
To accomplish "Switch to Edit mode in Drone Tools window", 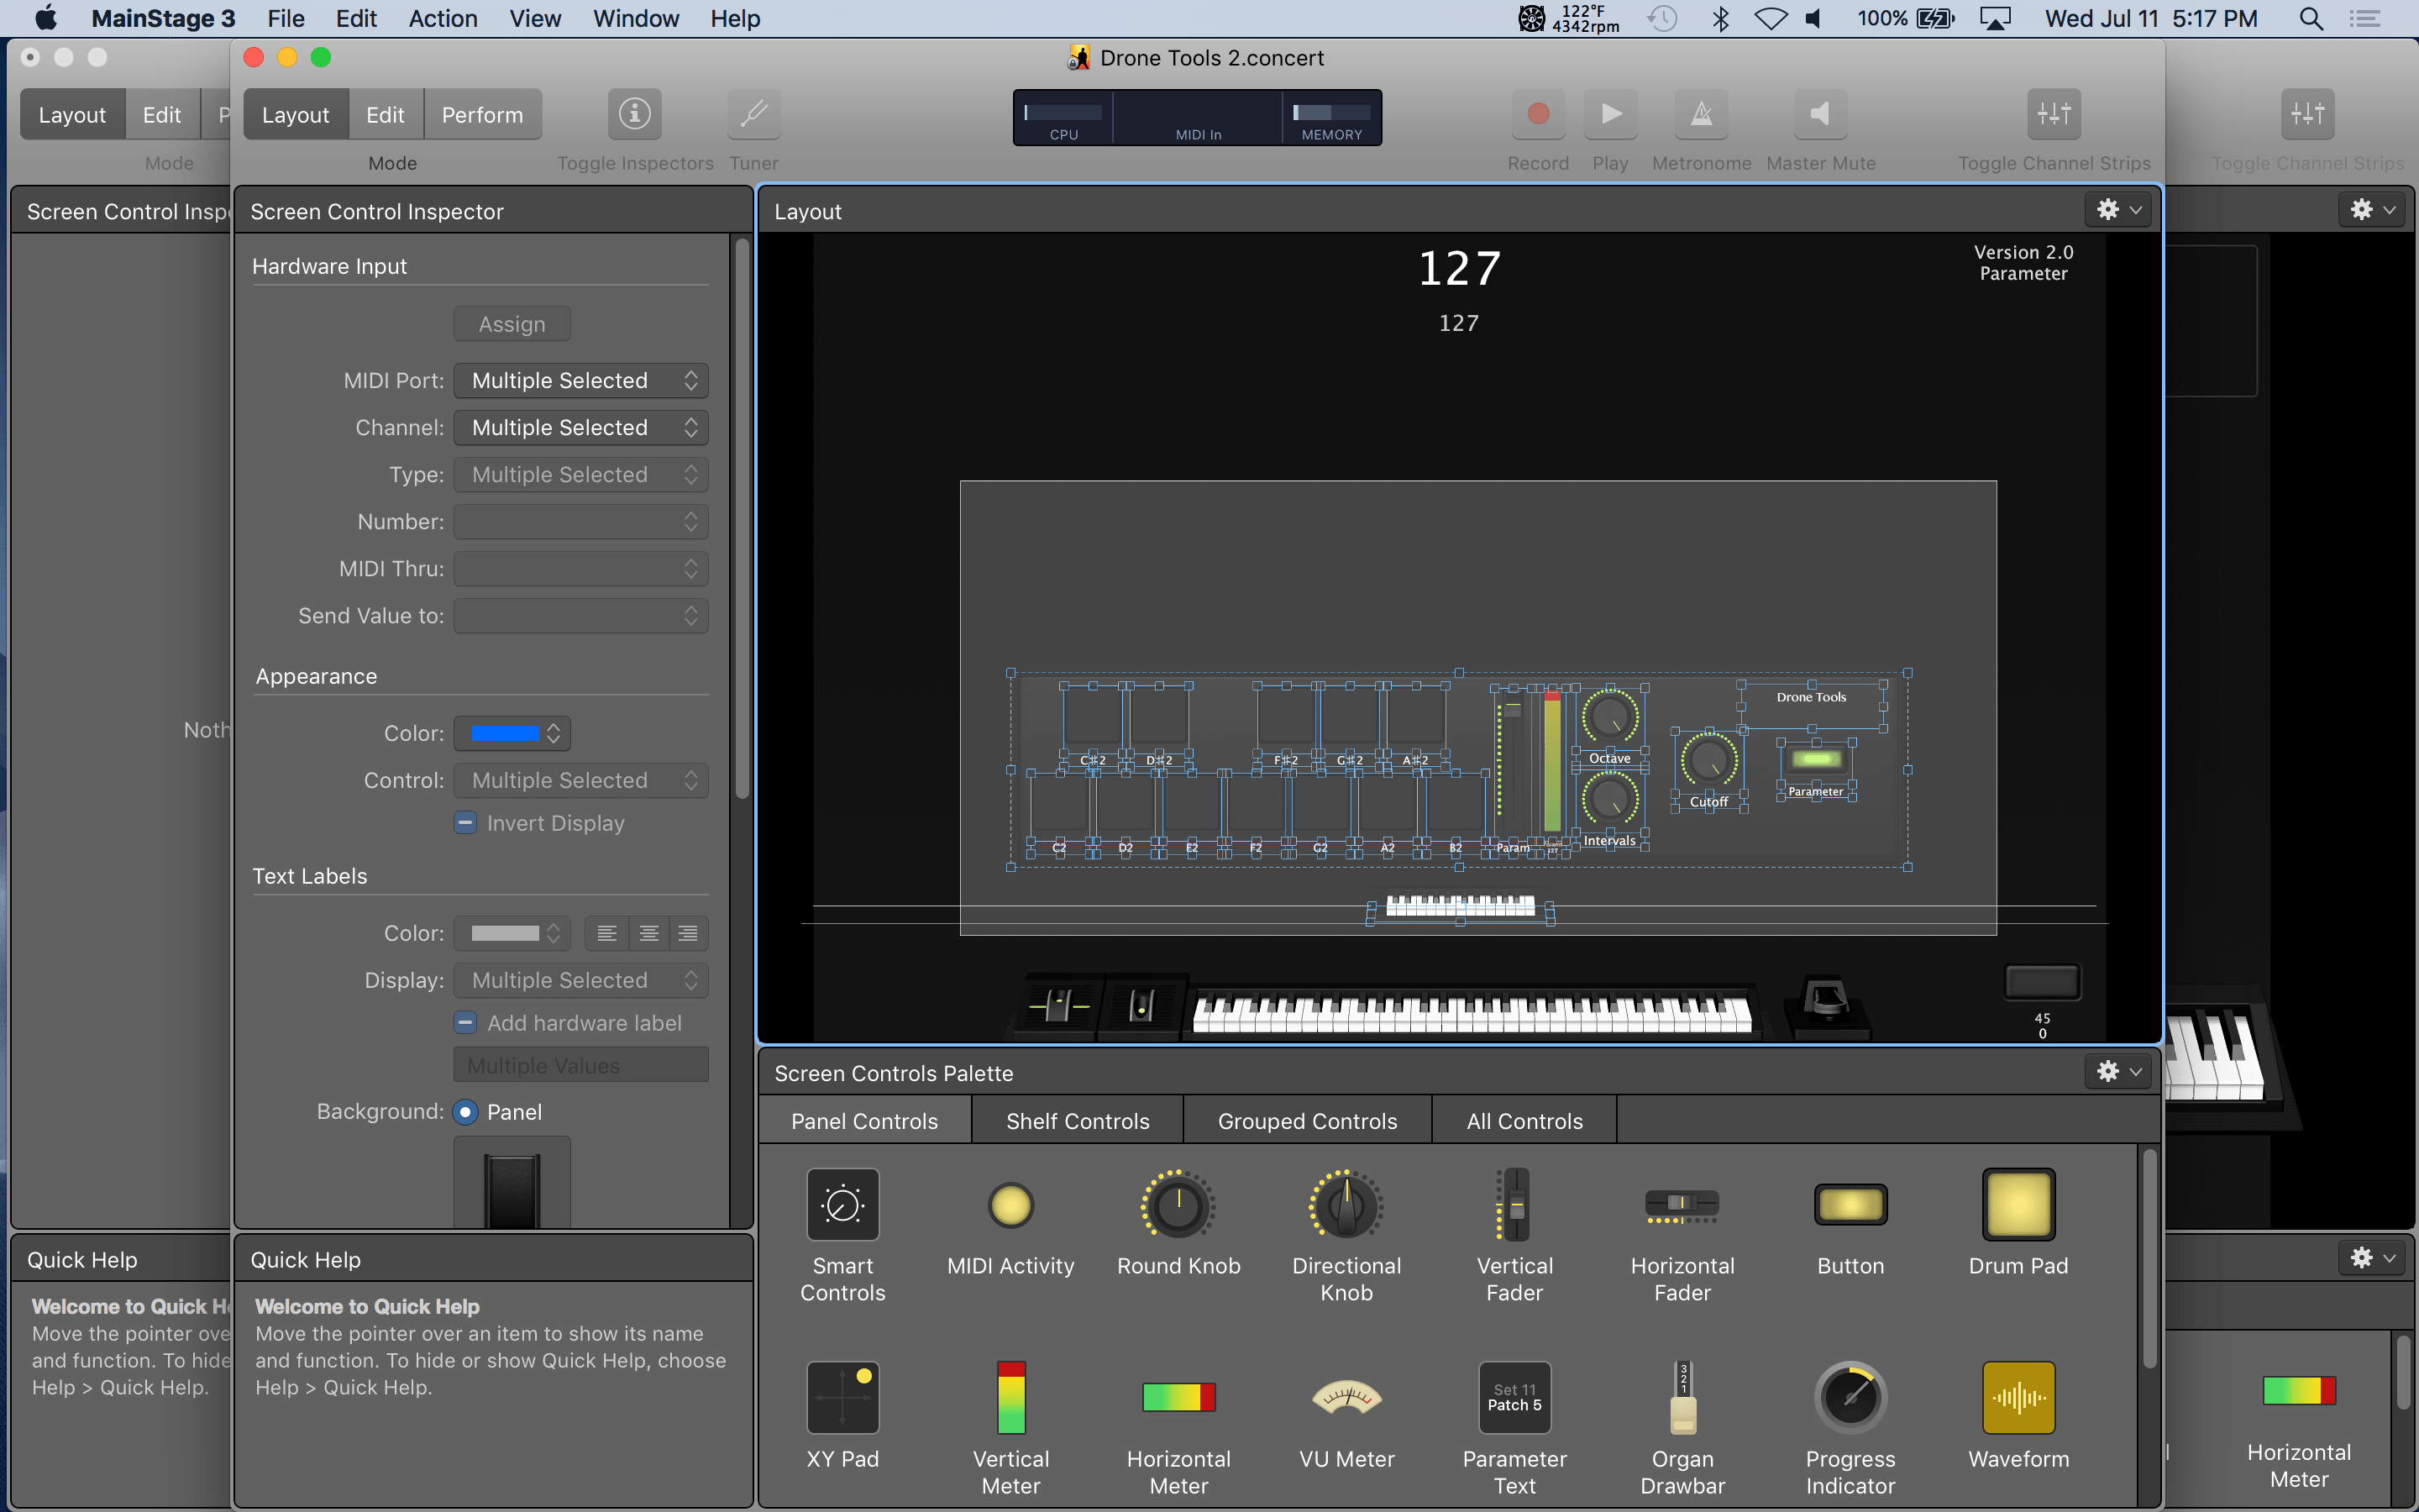I will pos(385,115).
